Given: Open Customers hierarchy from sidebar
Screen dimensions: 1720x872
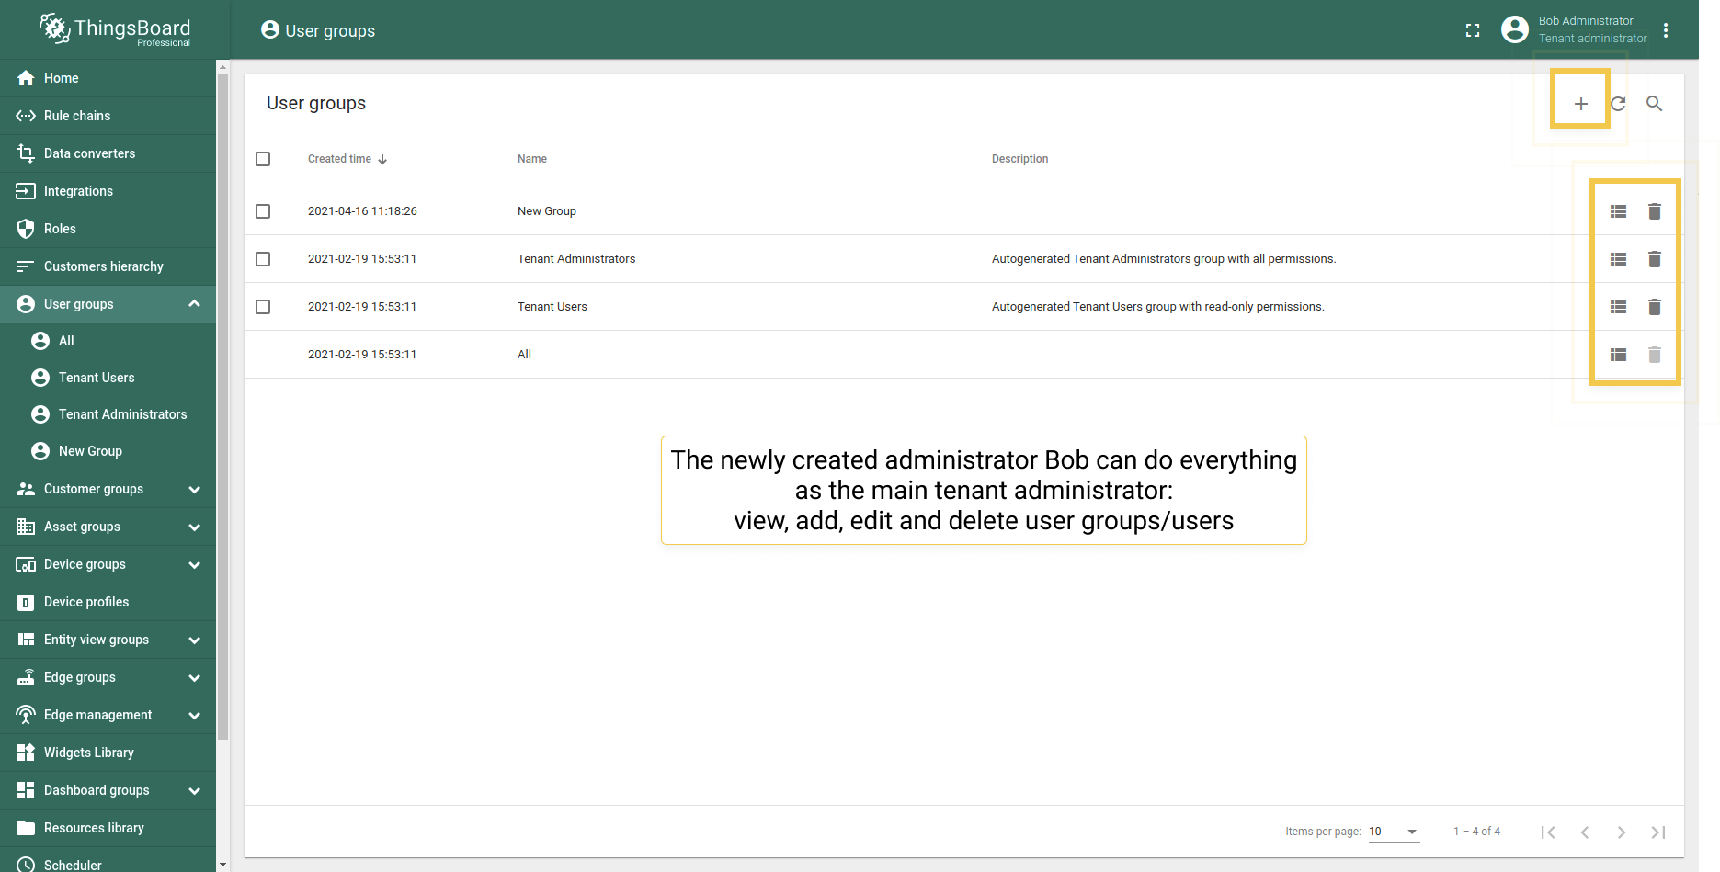Looking at the screenshot, I should click(108, 266).
